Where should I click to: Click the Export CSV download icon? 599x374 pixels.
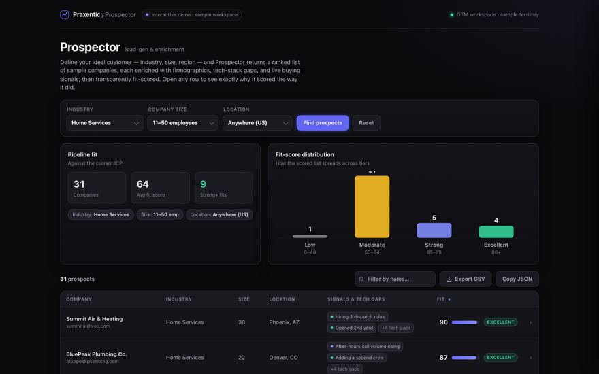pyautogui.click(x=449, y=279)
